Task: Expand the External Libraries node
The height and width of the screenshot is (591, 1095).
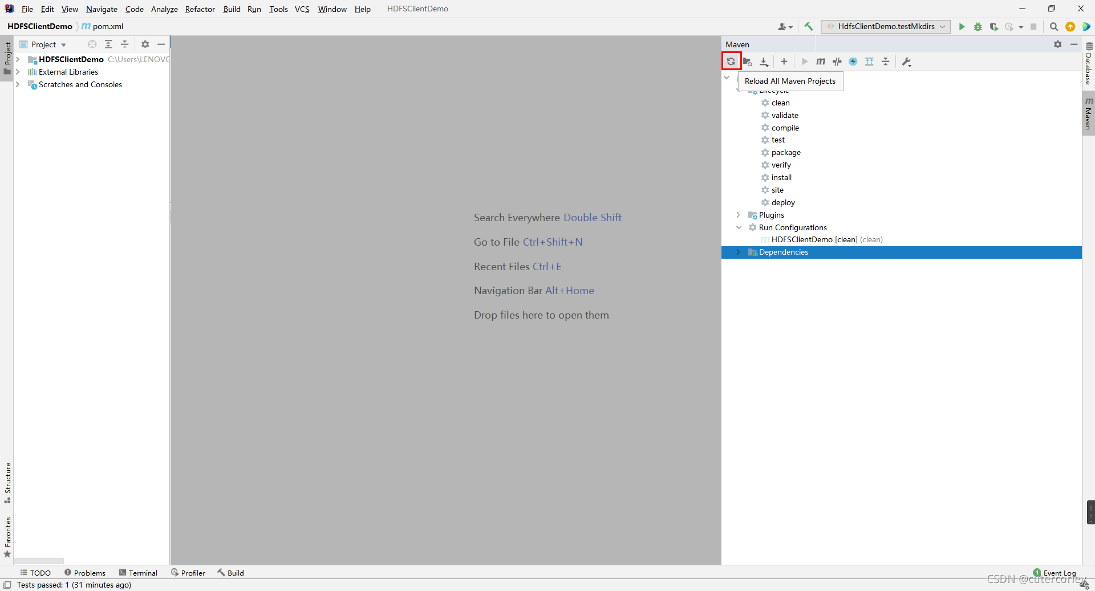Action: 18,72
